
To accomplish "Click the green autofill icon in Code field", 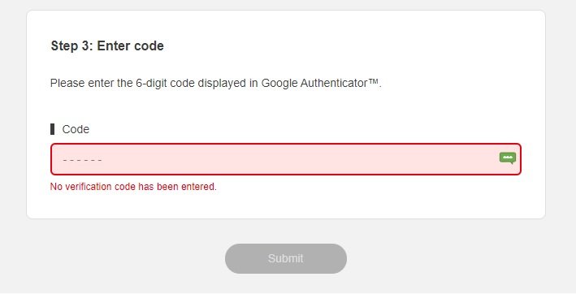I will click(x=508, y=158).
